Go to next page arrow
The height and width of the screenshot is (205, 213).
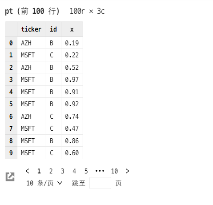pos(127,171)
